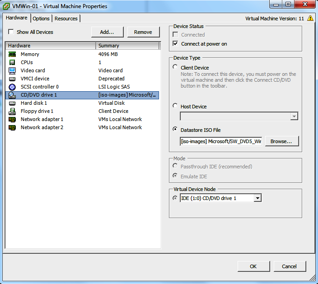The image size is (318, 284).
Task: Enable the Show All Devices checkbox
Action: pyautogui.click(x=11, y=32)
